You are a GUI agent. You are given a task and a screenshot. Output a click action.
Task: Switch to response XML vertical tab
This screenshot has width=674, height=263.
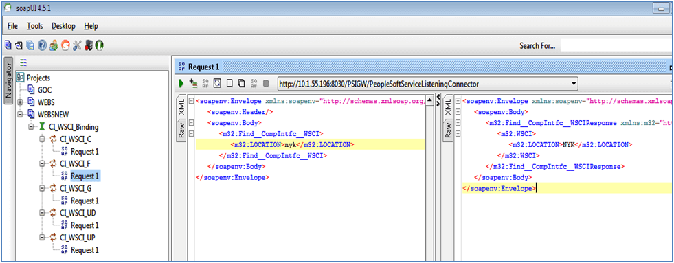pyautogui.click(x=448, y=107)
